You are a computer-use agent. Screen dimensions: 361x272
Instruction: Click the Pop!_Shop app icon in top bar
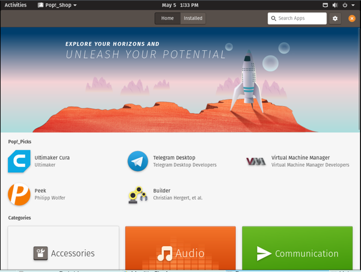(40, 5)
